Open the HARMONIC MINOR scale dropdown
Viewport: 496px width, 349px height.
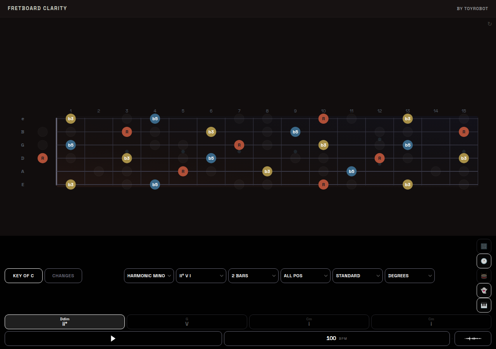(x=149, y=276)
